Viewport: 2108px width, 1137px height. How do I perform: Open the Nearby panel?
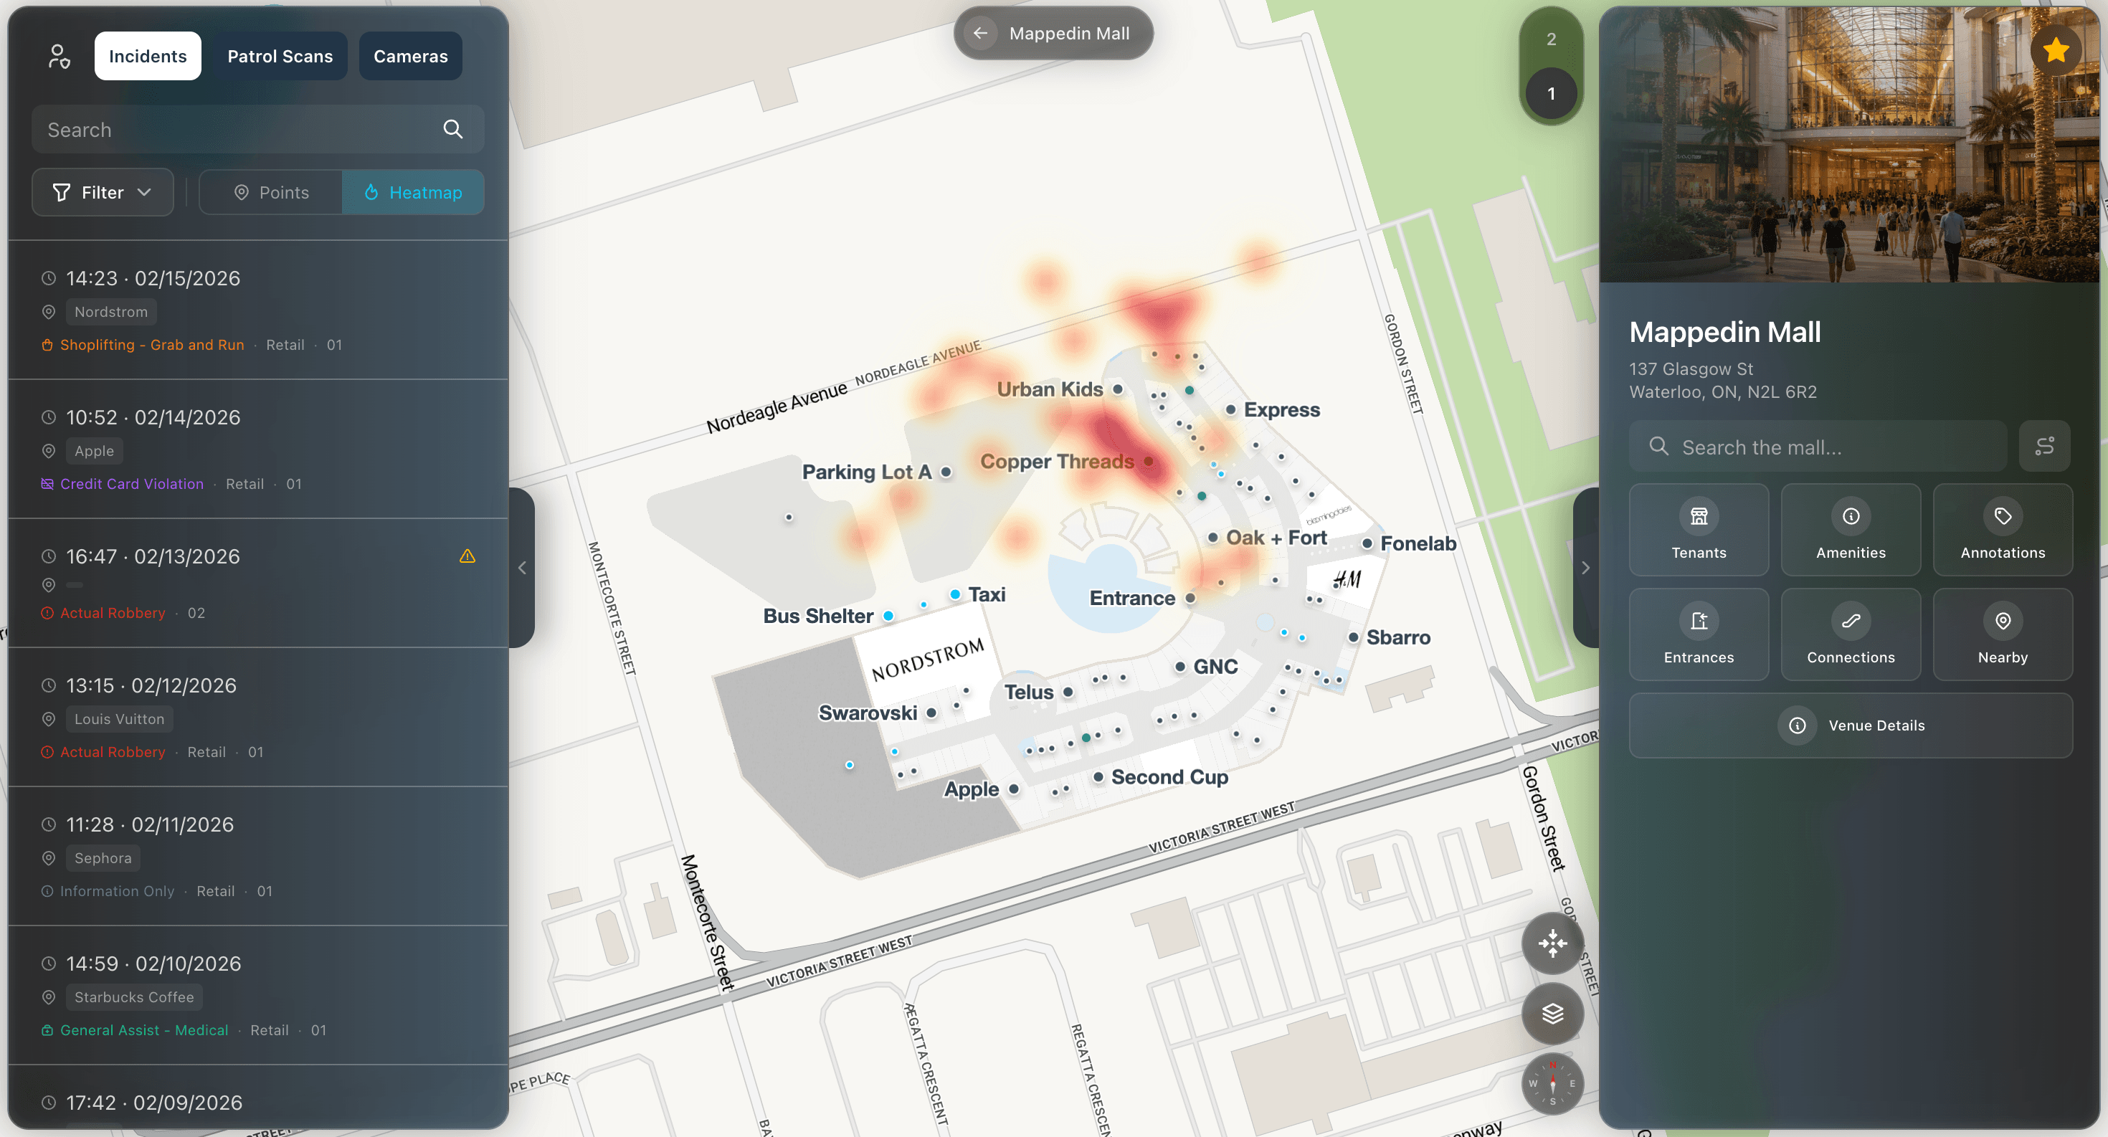click(2002, 634)
